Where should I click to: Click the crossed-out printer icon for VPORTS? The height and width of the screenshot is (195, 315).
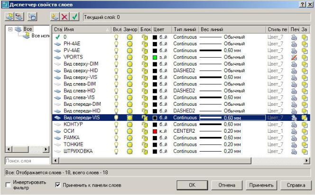pyautogui.click(x=294, y=57)
